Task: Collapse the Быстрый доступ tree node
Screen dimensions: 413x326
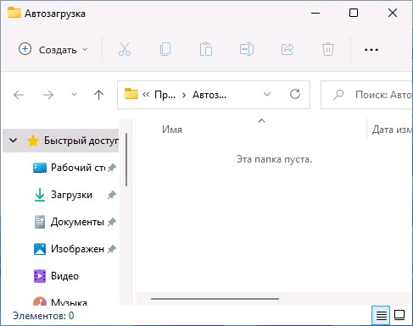Action: [14, 141]
